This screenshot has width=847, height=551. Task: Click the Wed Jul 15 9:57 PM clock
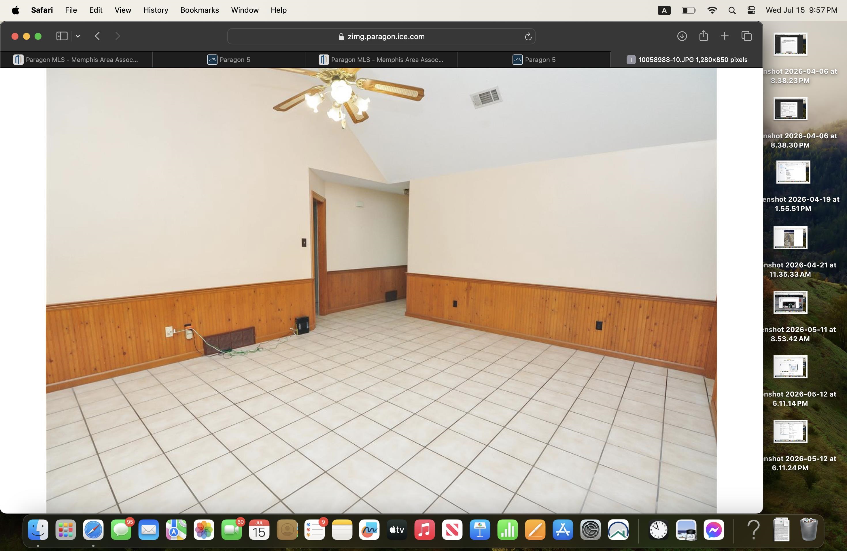801,10
